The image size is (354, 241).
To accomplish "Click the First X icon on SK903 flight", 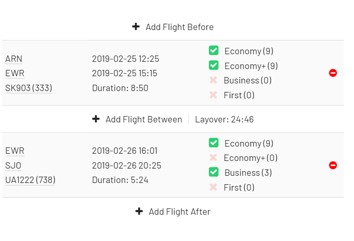I will [213, 95].
